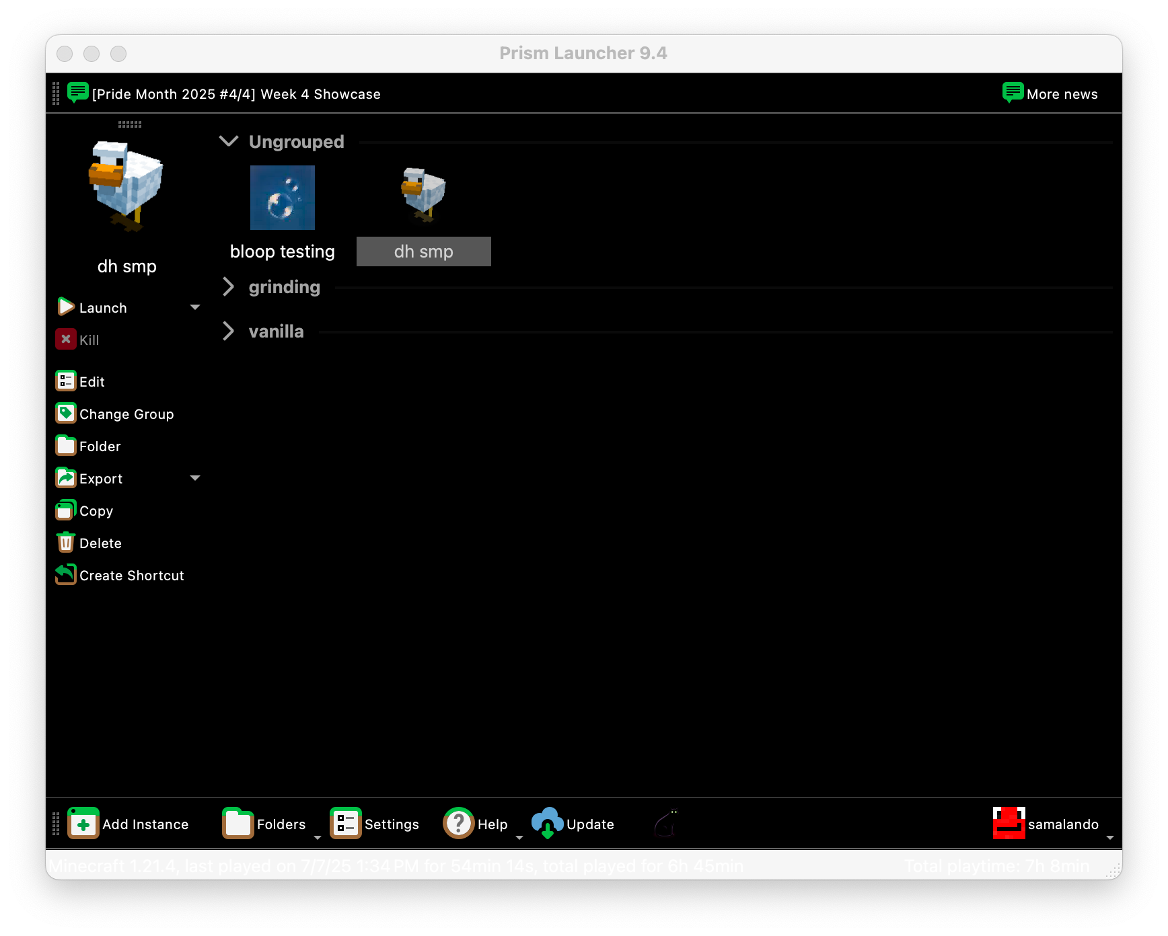
Task: Collapse the Ungrouped group
Action: [x=229, y=141]
